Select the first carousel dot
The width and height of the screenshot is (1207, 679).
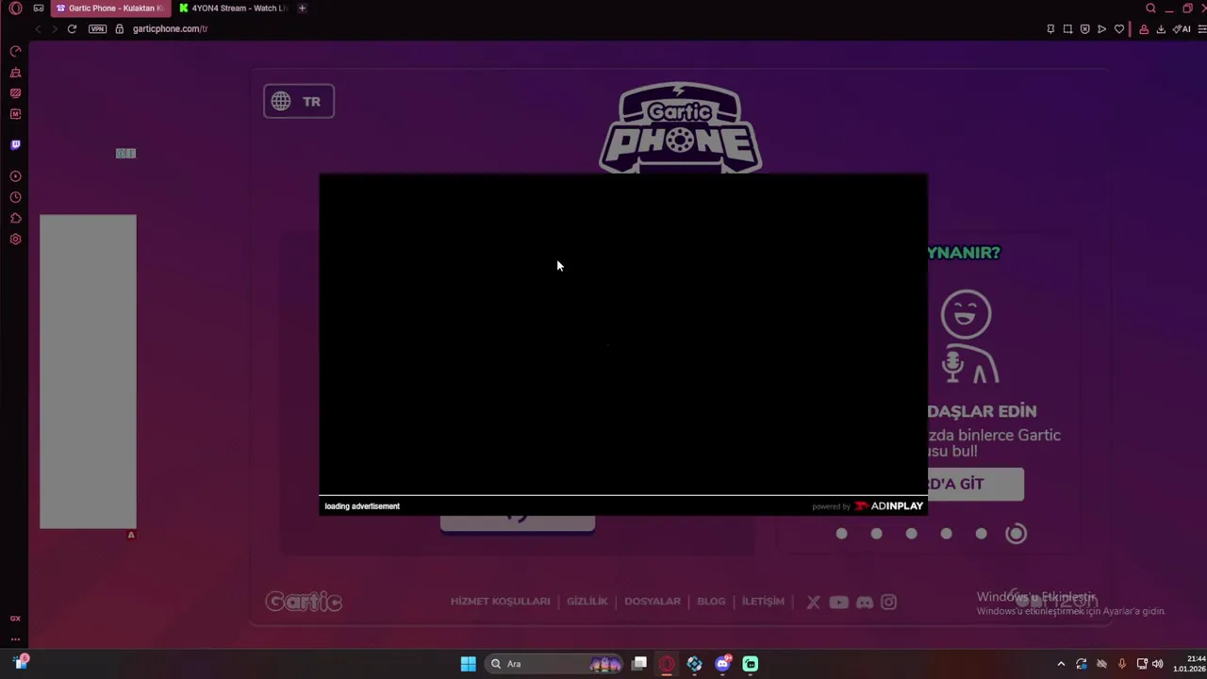coord(841,534)
